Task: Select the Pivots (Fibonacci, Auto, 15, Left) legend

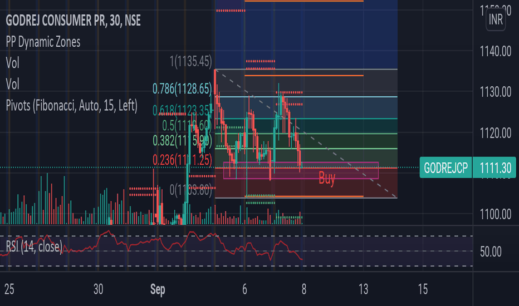Action: click(x=71, y=106)
